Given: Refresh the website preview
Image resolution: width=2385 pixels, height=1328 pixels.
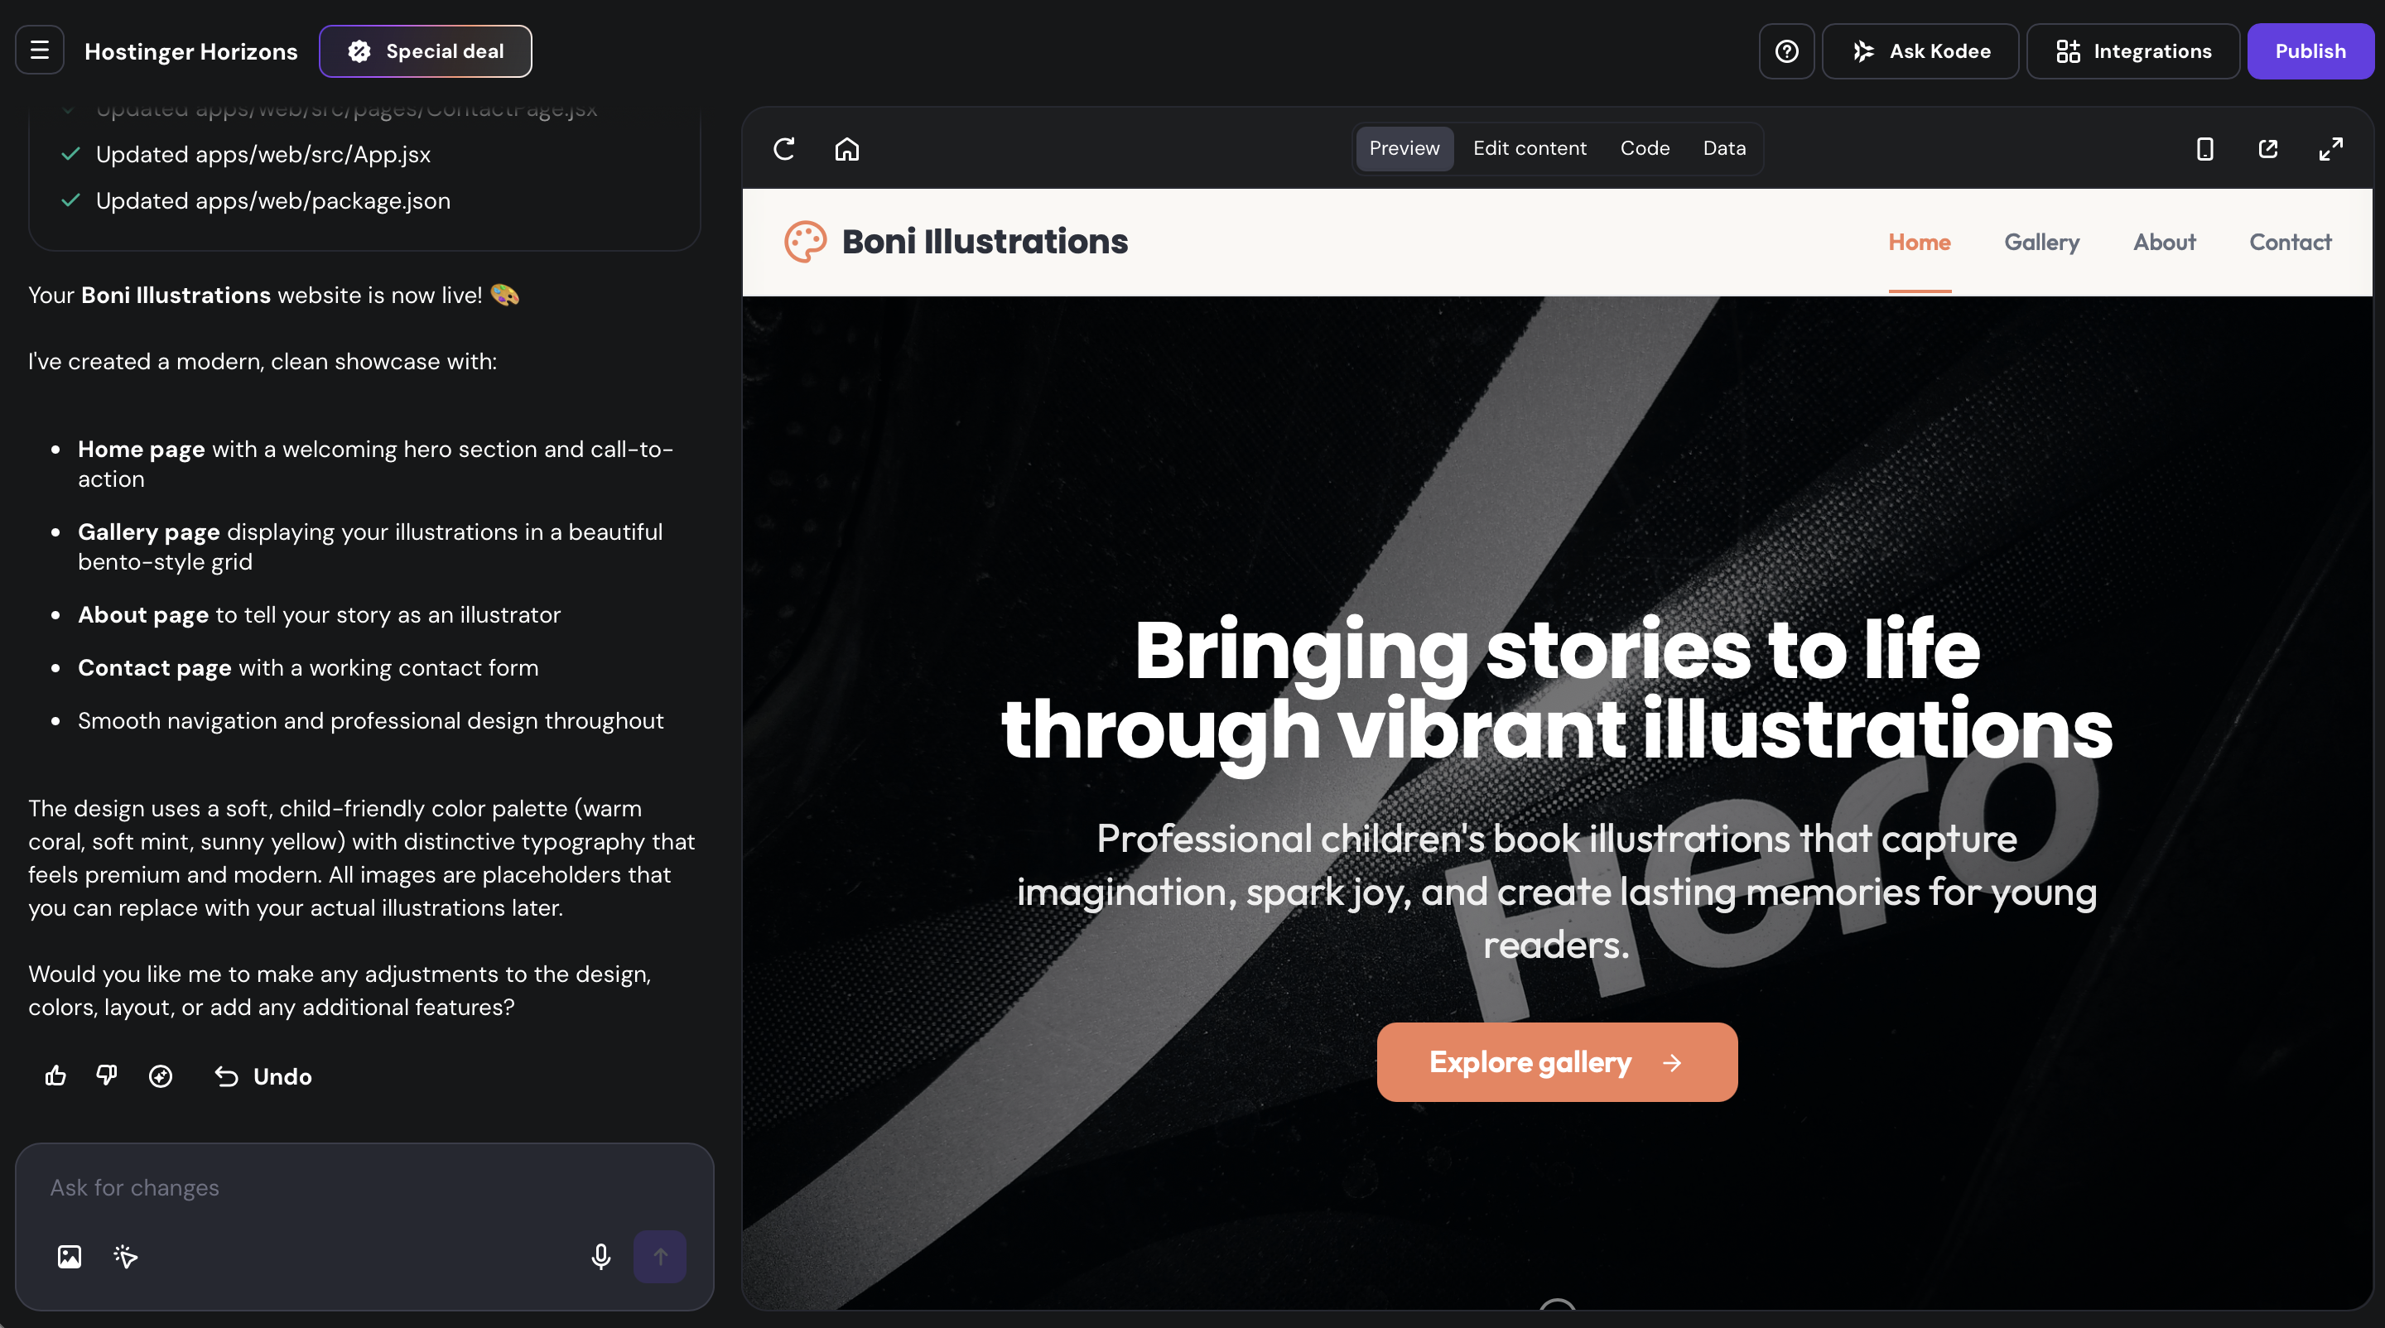Looking at the screenshot, I should (783, 148).
